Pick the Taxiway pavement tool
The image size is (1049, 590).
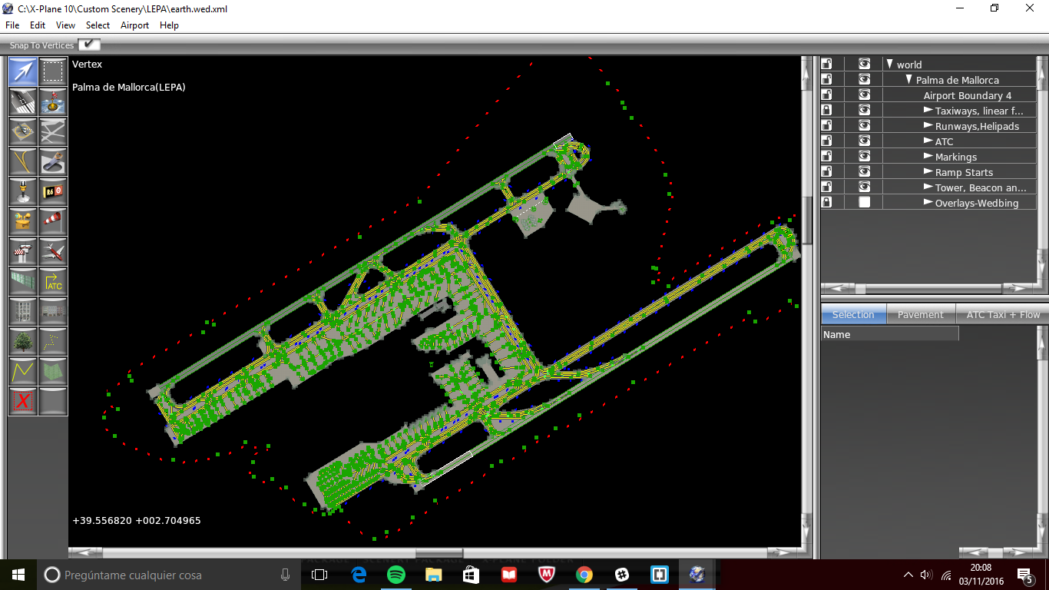(x=53, y=132)
